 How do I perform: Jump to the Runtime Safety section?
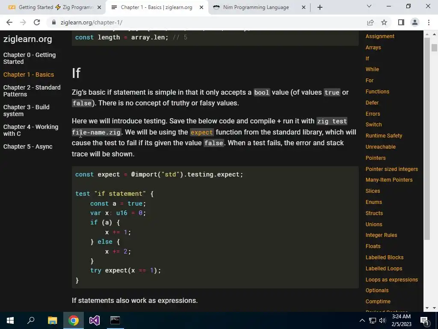pos(384,136)
